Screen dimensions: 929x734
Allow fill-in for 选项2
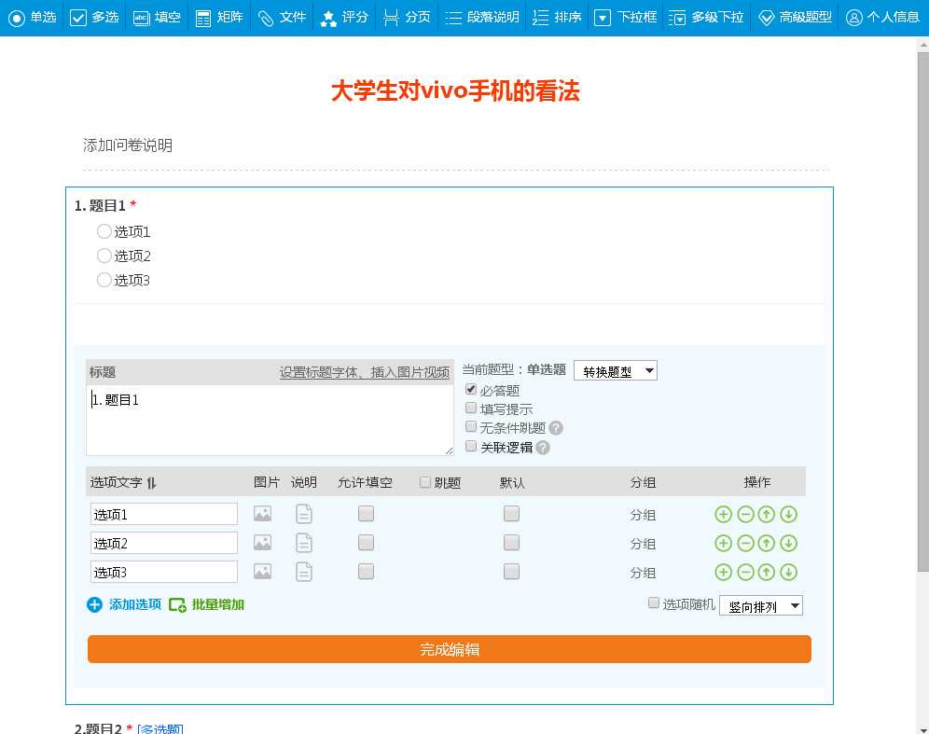(367, 543)
